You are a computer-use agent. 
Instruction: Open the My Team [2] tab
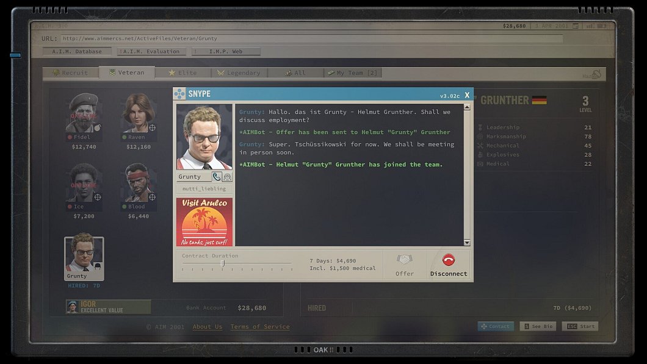(x=353, y=73)
